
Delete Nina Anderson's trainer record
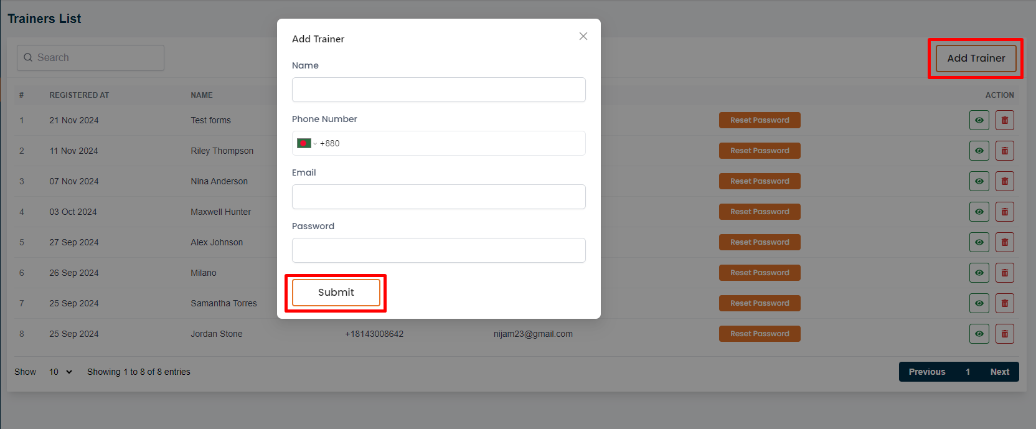(x=1004, y=181)
